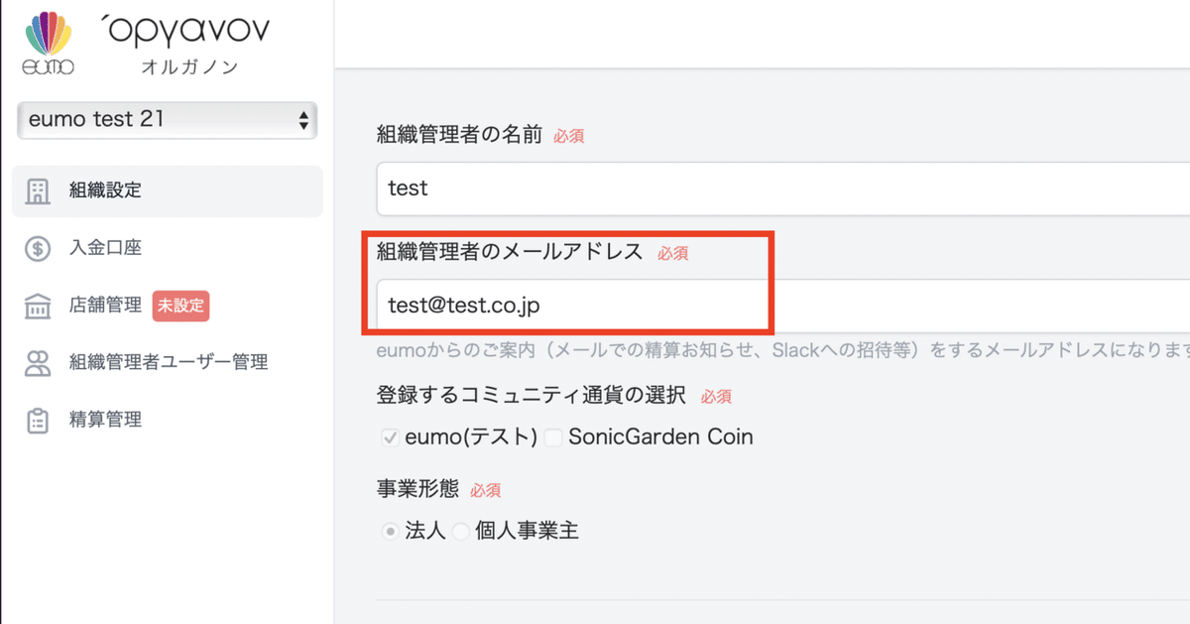Click the building icon beside 組織設定

pos(38,191)
